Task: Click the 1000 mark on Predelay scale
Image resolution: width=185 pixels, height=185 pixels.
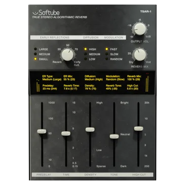Action: click(x=51, y=102)
